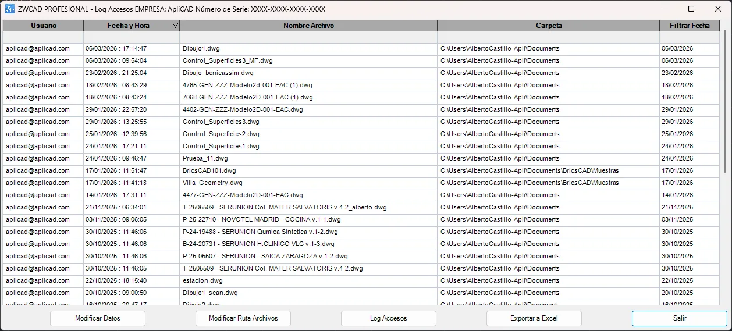Click the ZWCAD app icon in title bar

10,9
